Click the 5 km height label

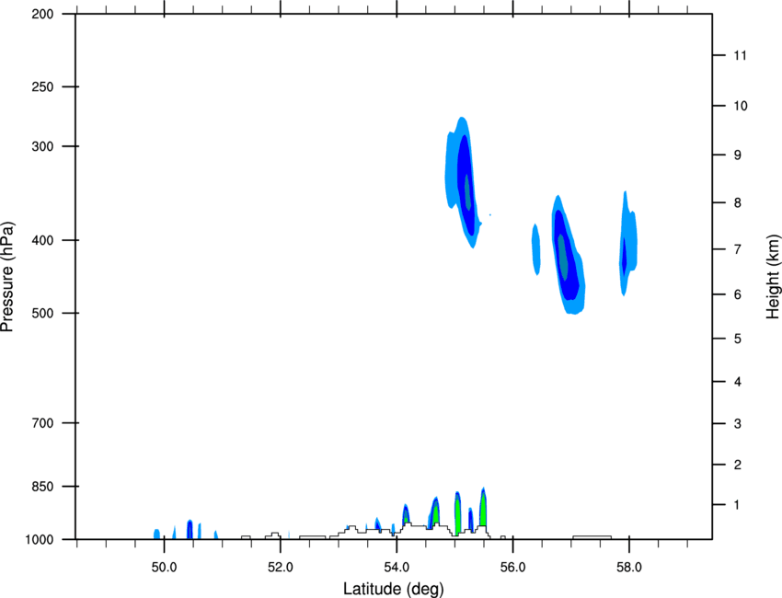[x=738, y=339]
